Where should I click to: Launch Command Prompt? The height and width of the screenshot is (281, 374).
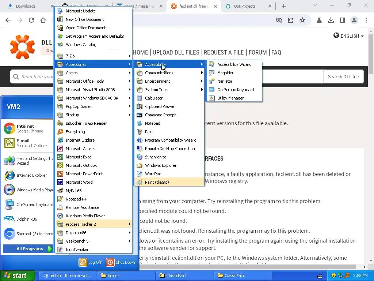coord(169,115)
